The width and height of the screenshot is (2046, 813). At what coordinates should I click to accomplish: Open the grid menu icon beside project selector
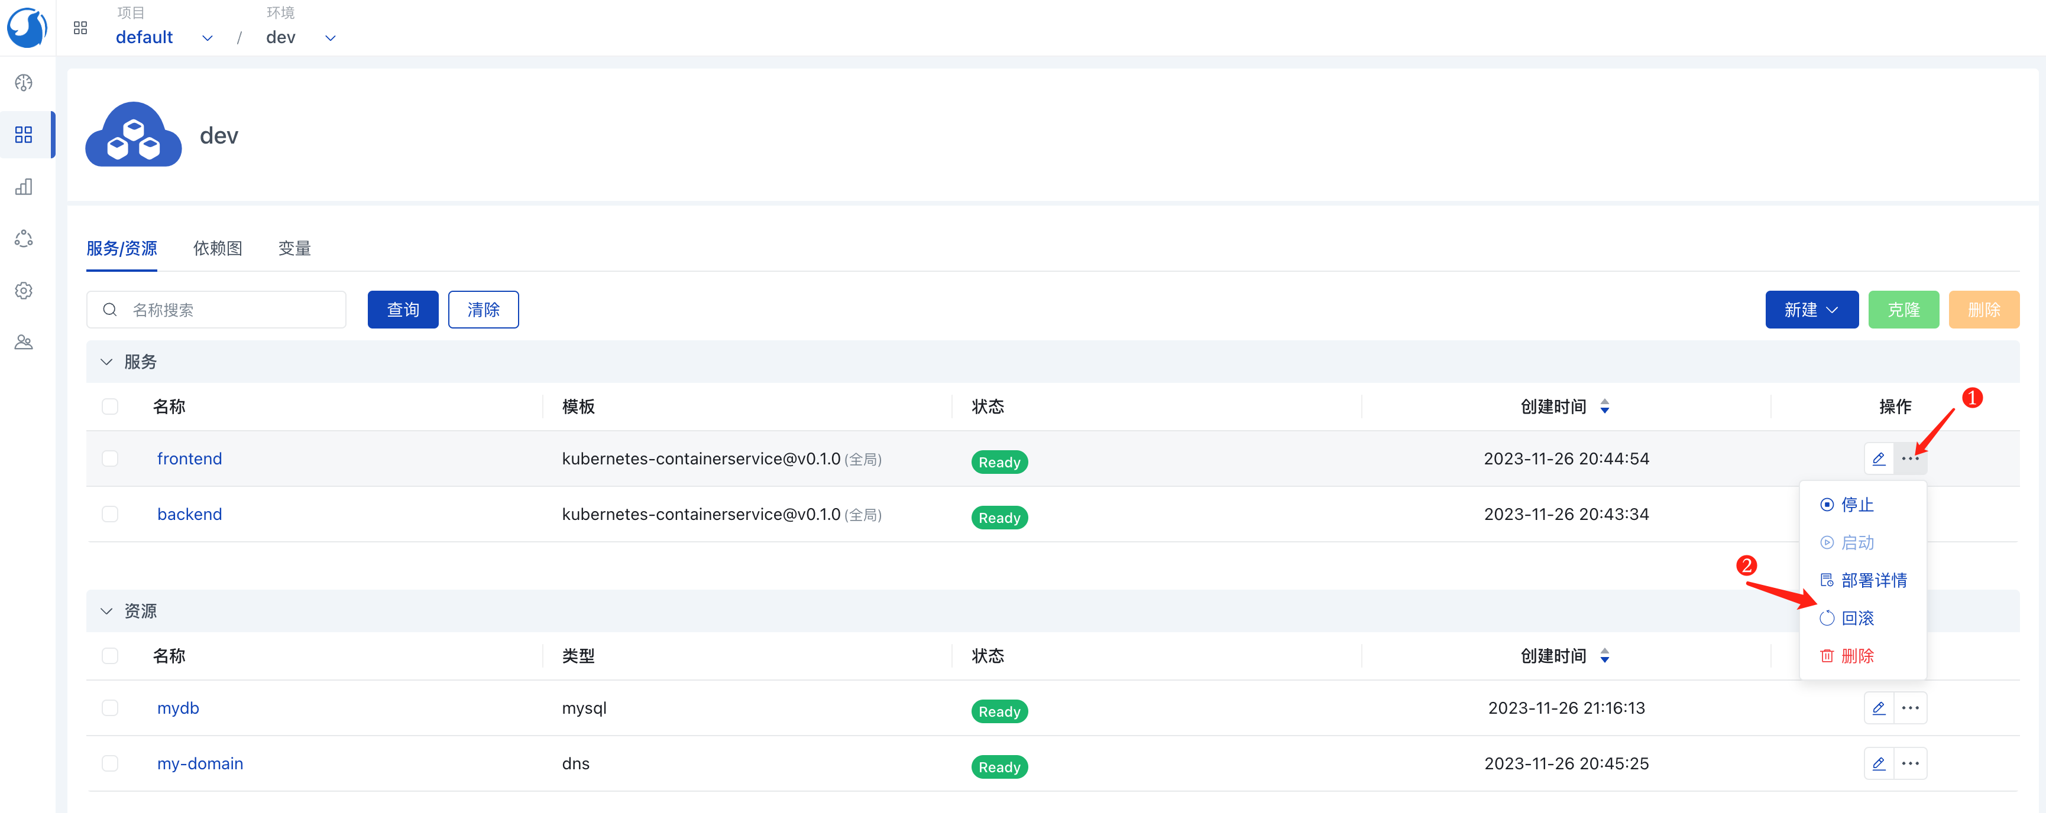[80, 28]
